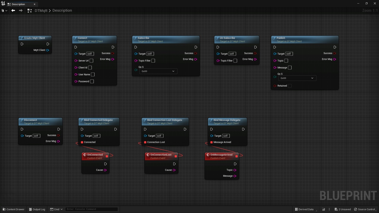Click Un Subscribe Topic Filter text box
The image size is (379, 213).
click(235, 61)
